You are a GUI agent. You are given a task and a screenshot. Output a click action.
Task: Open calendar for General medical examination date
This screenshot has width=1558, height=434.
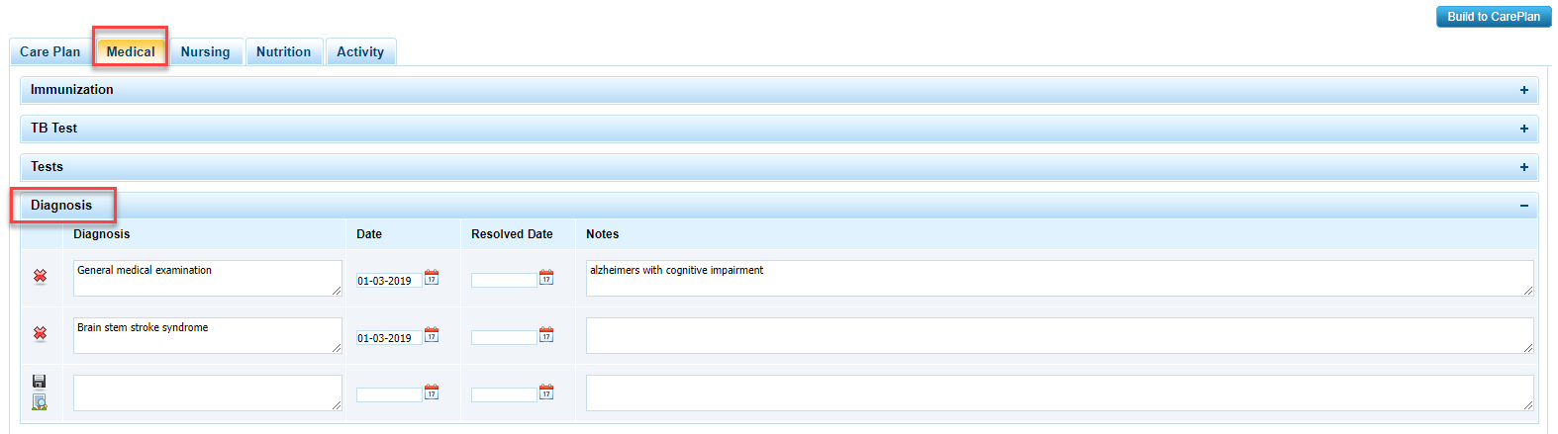(432, 278)
